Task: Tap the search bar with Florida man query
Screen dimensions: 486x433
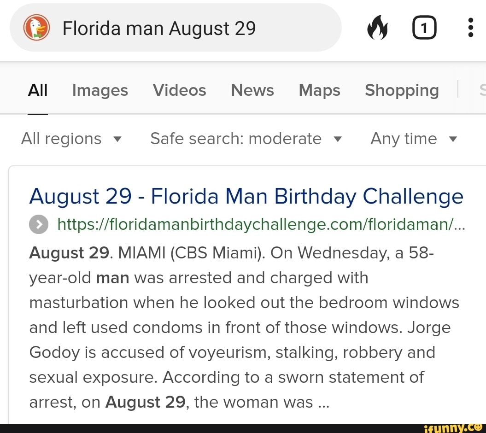Action: 175,28
